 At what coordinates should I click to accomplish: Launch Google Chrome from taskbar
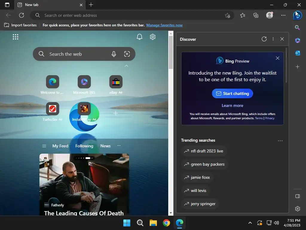pos(166,223)
